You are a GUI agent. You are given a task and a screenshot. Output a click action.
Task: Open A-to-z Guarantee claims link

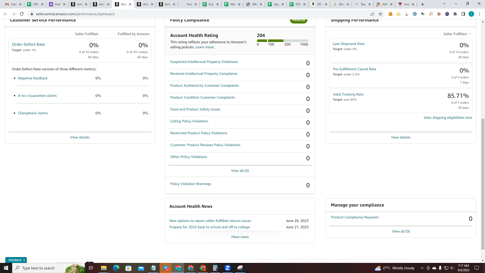(x=37, y=96)
